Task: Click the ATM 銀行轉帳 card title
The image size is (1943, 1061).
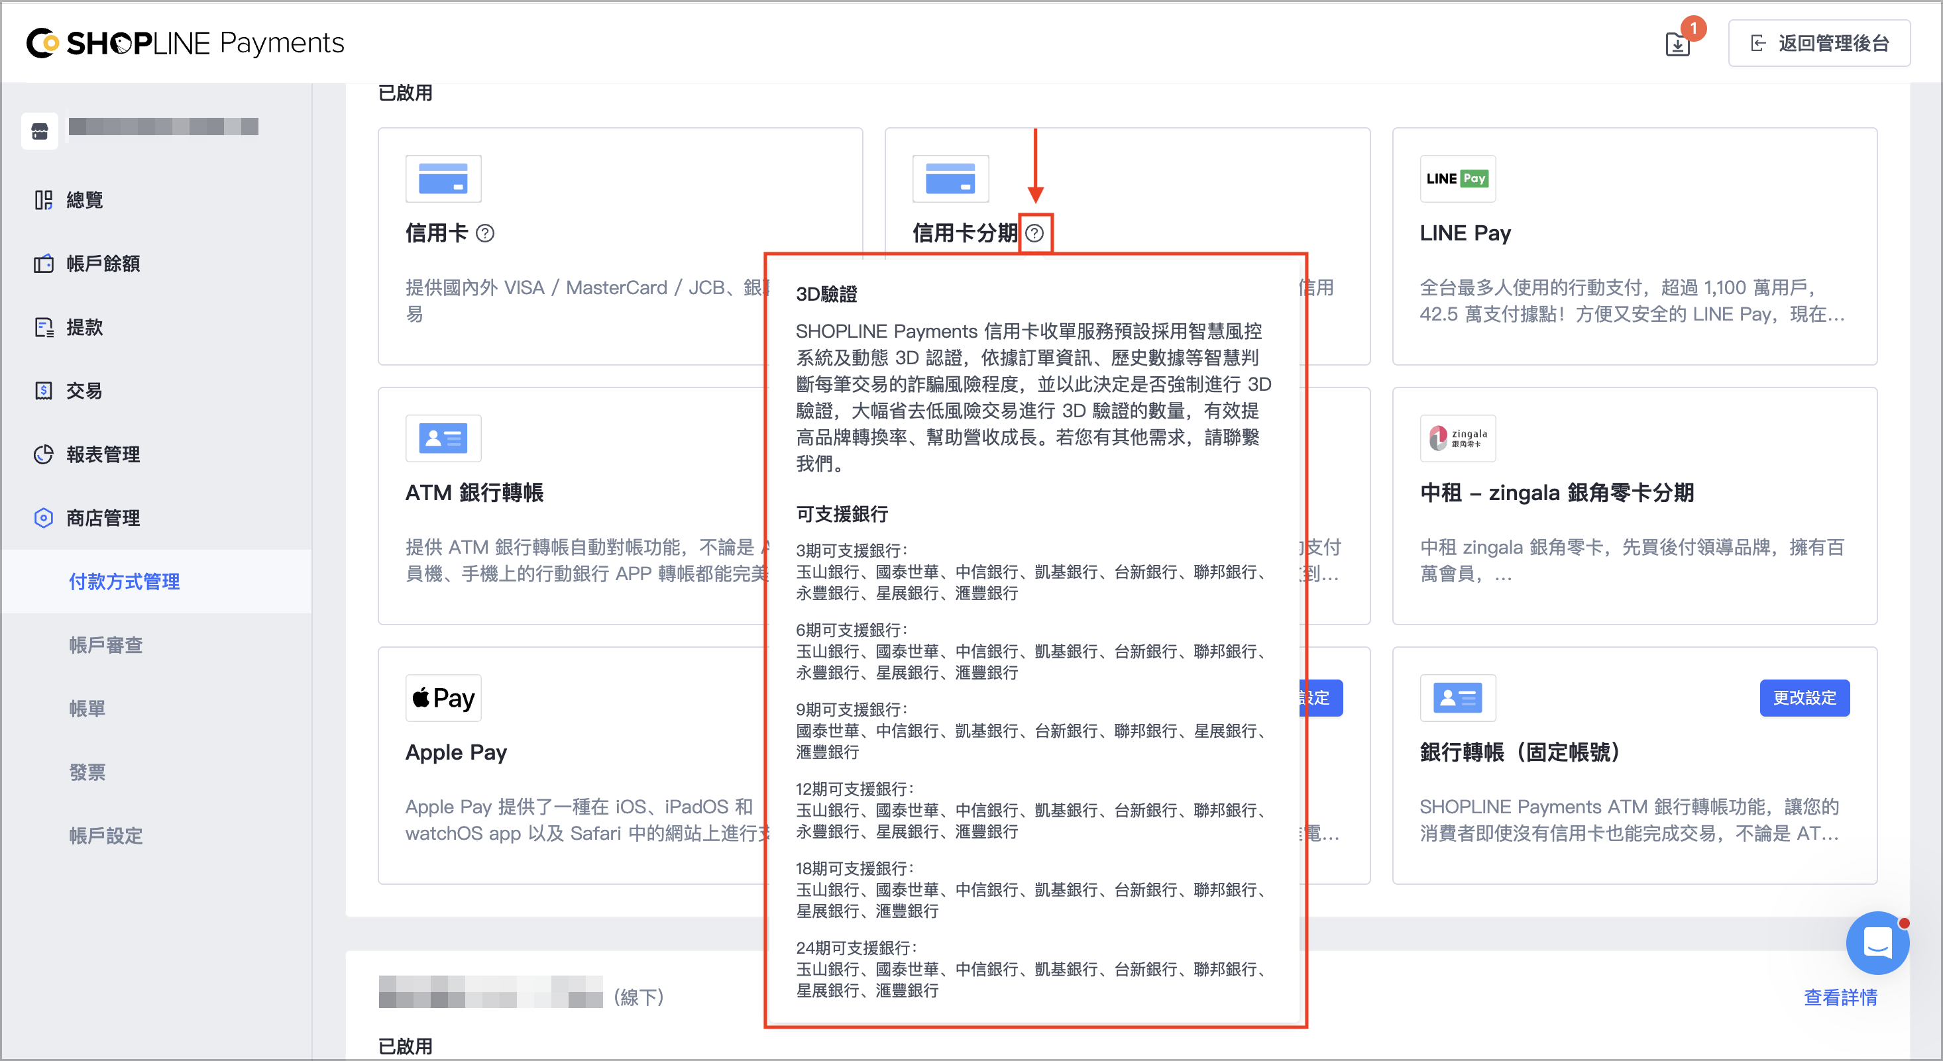Action: 474,493
